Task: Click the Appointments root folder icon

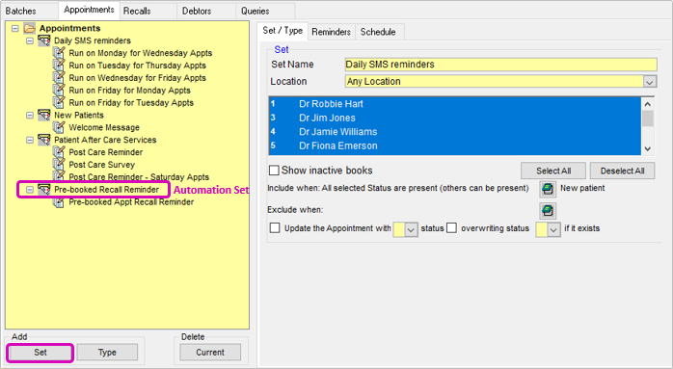Action: point(30,28)
